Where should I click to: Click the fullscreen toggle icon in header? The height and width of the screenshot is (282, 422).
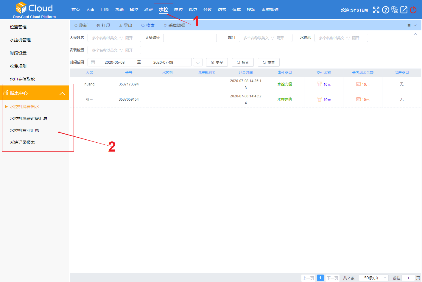tap(376, 10)
